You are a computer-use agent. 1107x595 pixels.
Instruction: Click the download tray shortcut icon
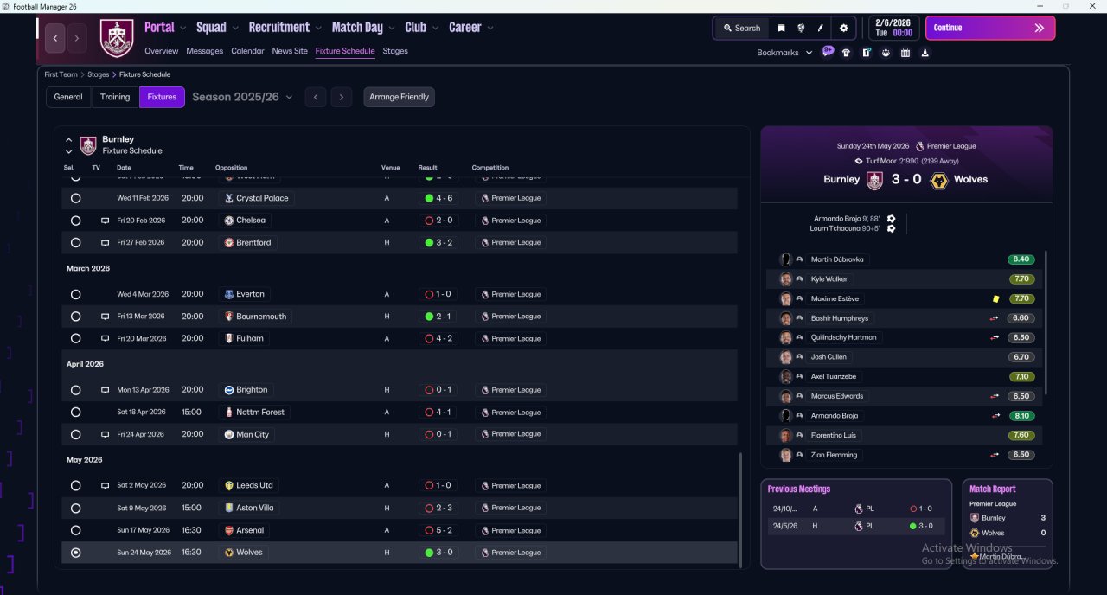pos(925,53)
